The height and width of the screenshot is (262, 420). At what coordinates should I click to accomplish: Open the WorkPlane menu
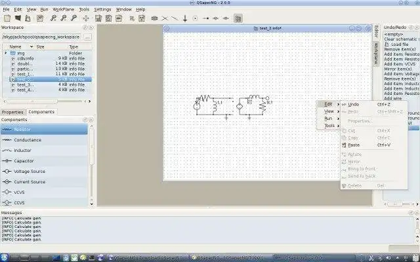point(63,9)
